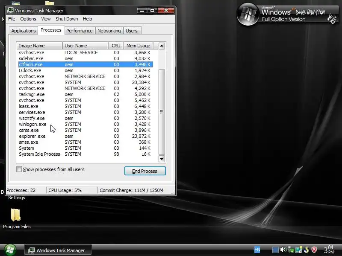Open the Help menu
Viewport: 342px width, 256px height.
[x=88, y=19]
